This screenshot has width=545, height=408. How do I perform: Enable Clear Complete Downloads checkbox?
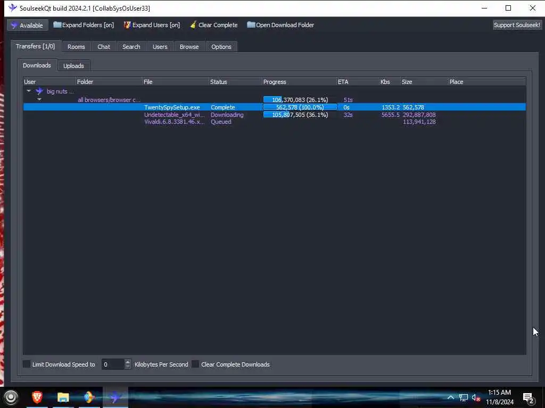click(x=195, y=364)
